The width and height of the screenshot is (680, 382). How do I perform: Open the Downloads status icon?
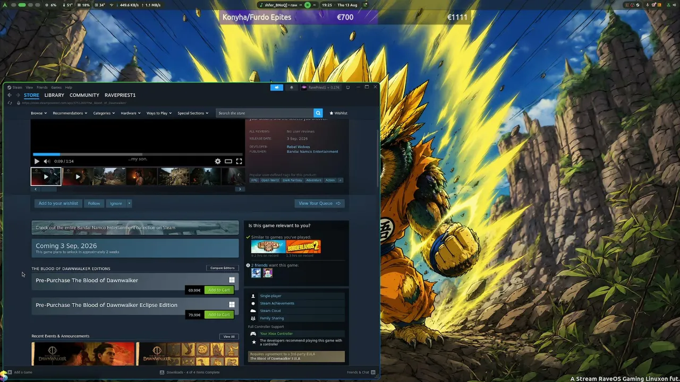click(x=162, y=372)
